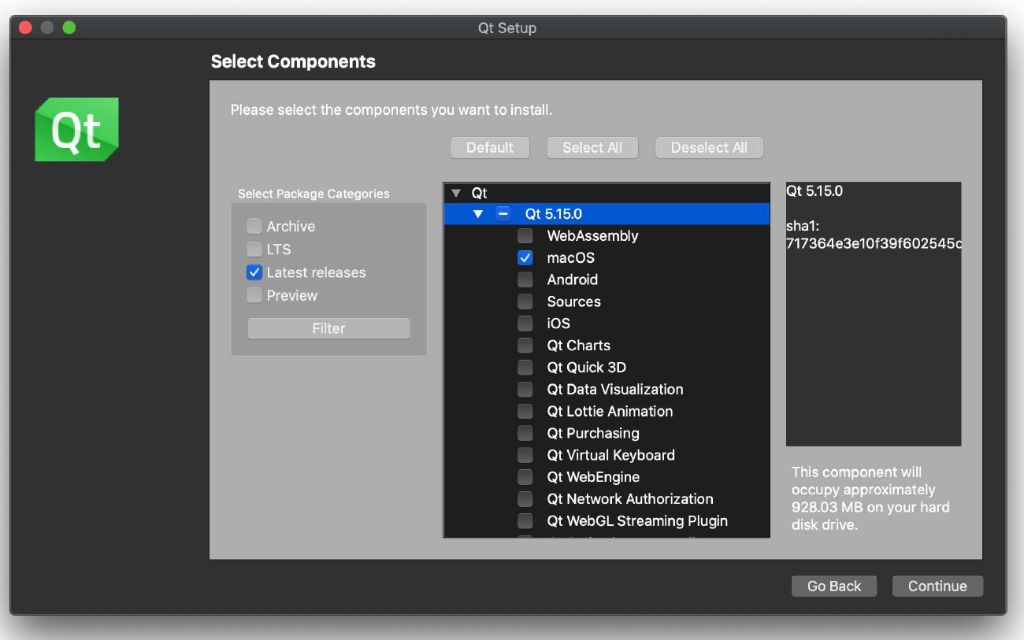
Task: Click the Qt logo
Action: [x=76, y=130]
